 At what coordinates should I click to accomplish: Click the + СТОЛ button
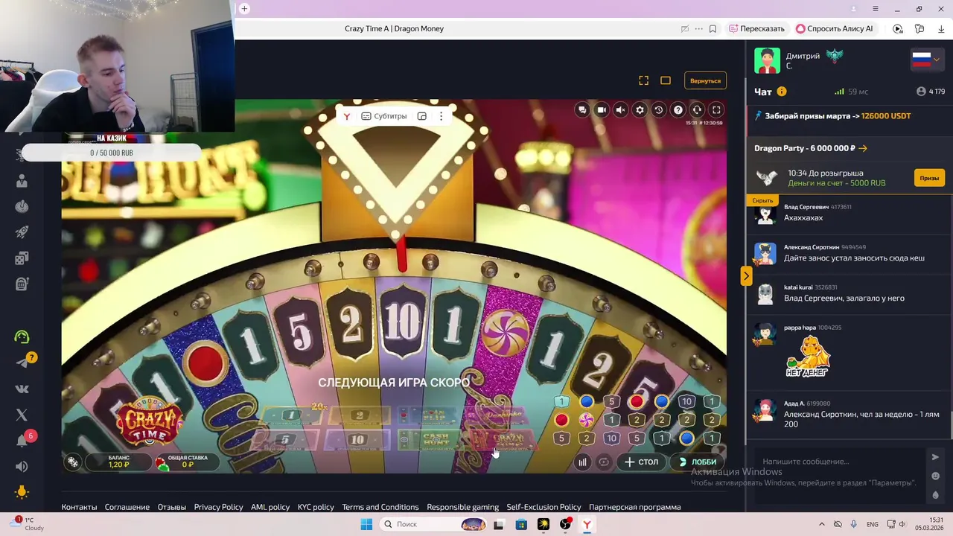click(642, 462)
